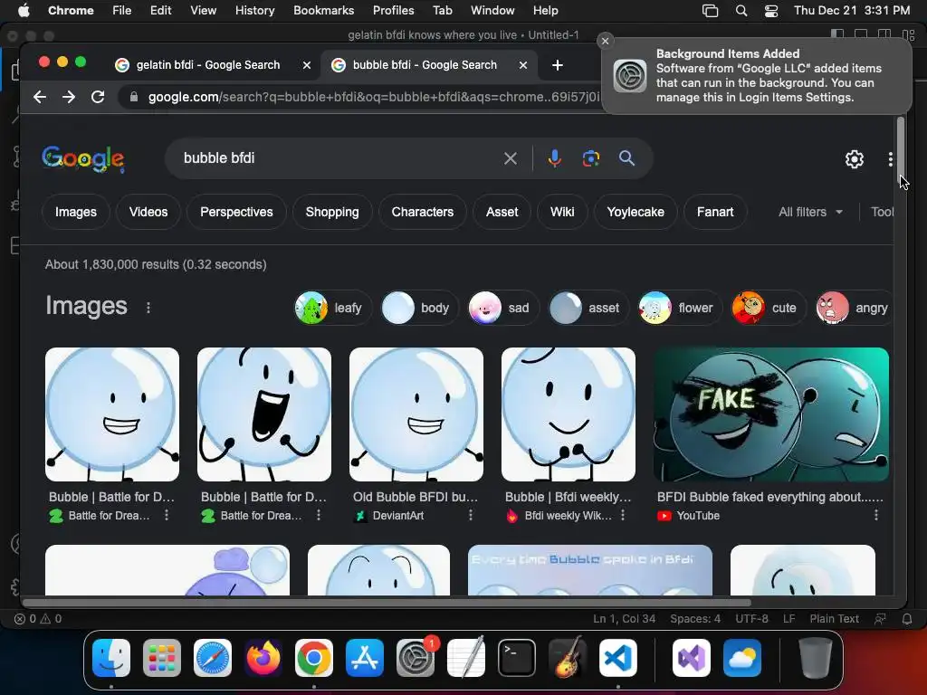Open Google quick settings gear
The width and height of the screenshot is (927, 695).
pos(855,159)
